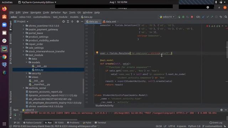
Task: Open Google Chrome from the dock
Action: coord(4,57)
